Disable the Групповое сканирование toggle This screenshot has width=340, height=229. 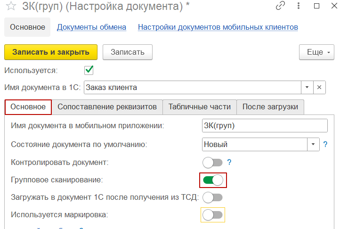click(212, 180)
